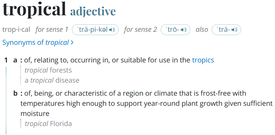This screenshot has width=275, height=135.
Task: Click the for sense 1 label
Action: (52, 29)
